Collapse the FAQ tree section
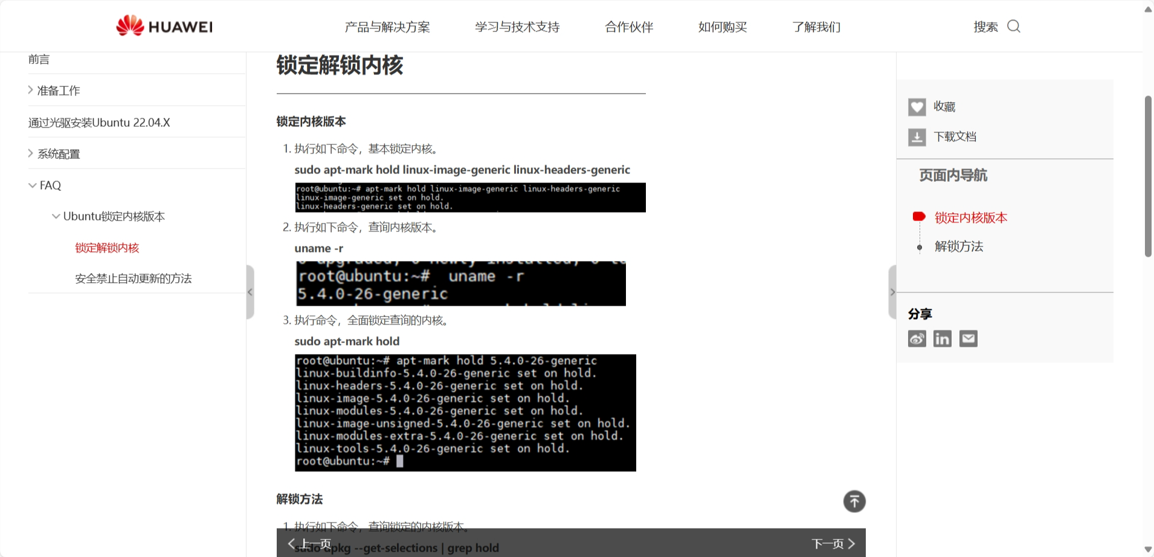Screen dimensions: 1154x557 point(33,185)
